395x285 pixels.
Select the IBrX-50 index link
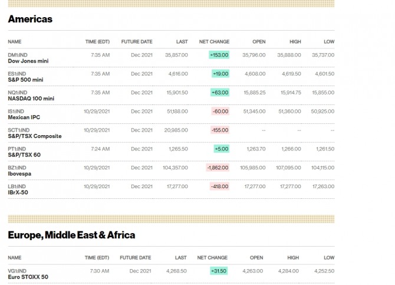[x=18, y=192]
